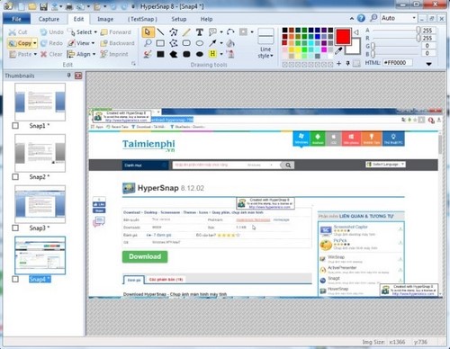The width and height of the screenshot is (450, 349).
Task: Click the Redo button
Action: [x=51, y=43]
